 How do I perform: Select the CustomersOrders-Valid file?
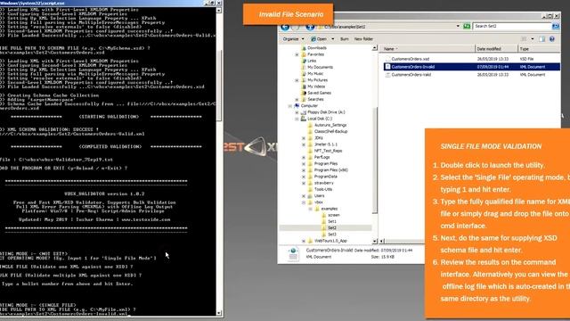coord(411,75)
